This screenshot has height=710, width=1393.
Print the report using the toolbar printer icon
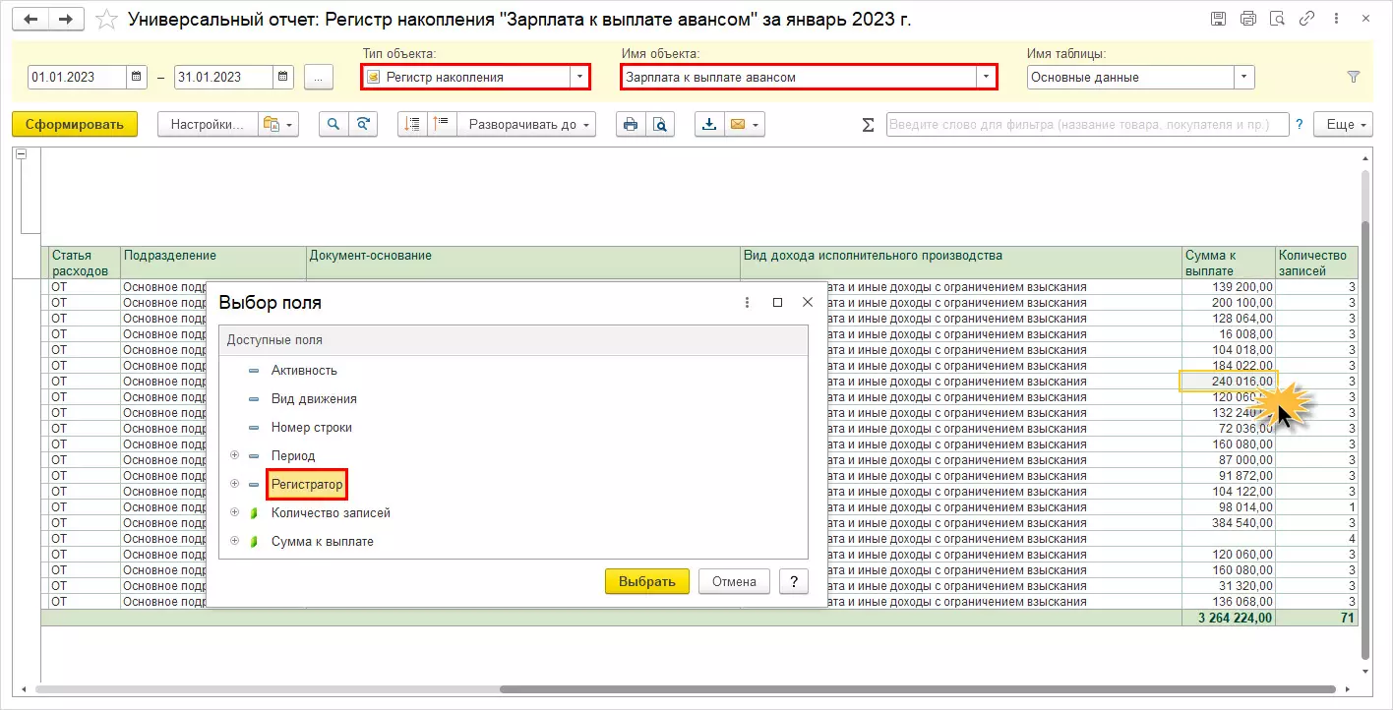click(x=631, y=125)
